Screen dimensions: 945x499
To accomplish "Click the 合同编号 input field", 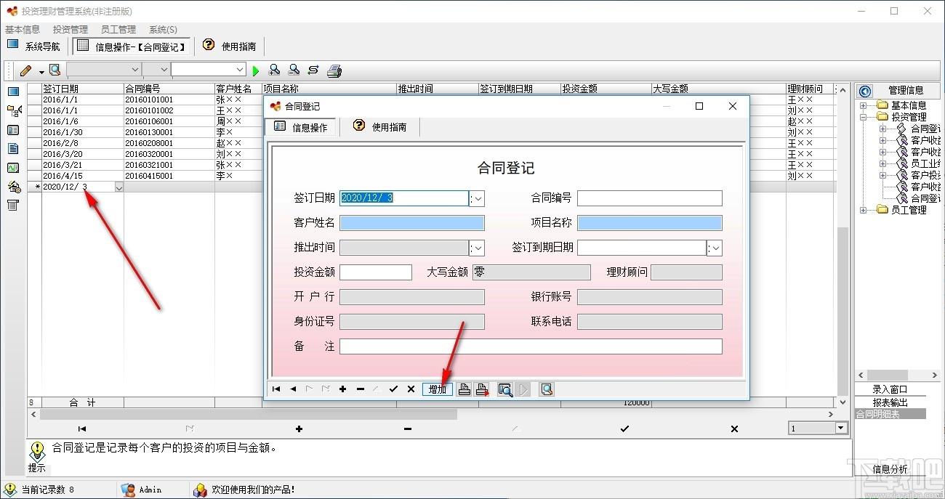I will 650,198.
